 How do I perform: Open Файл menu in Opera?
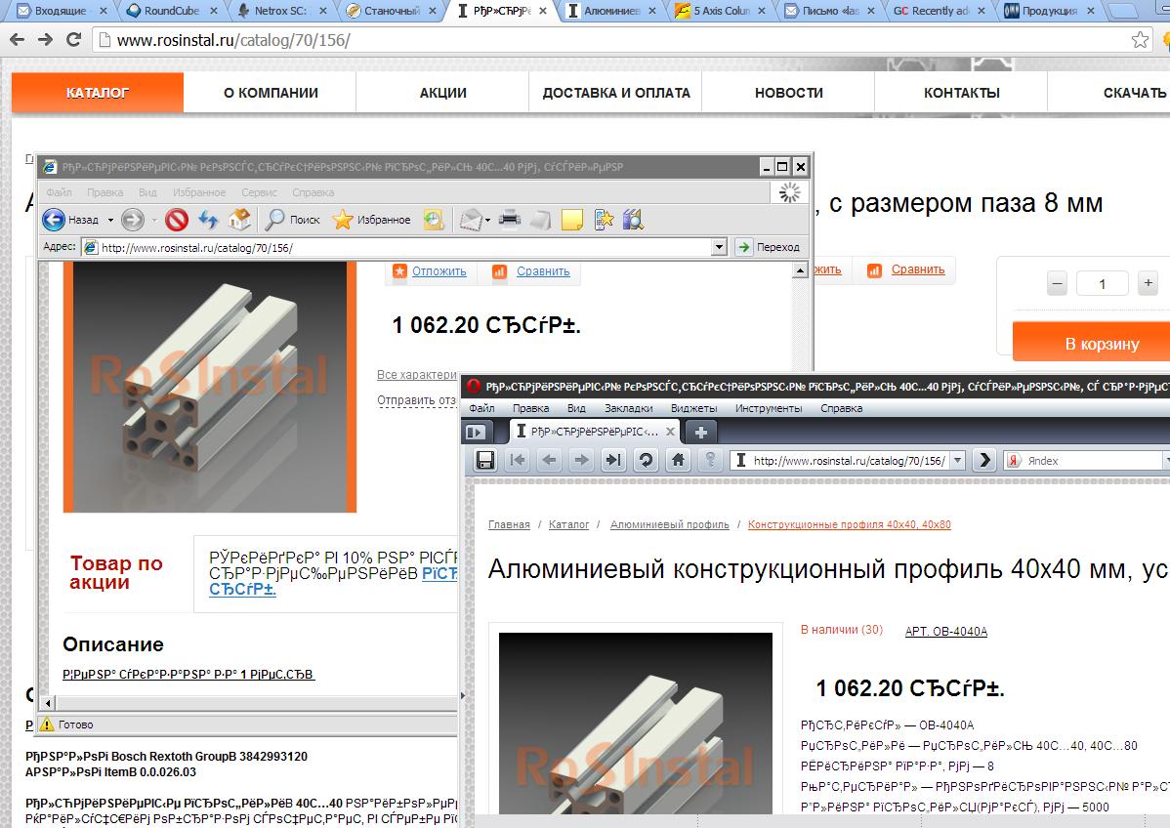481,408
